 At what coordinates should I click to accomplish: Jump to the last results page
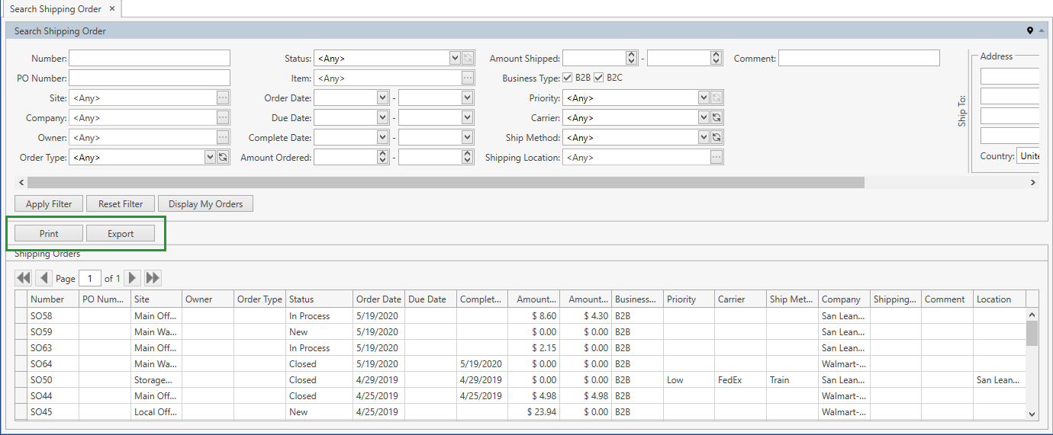[153, 278]
